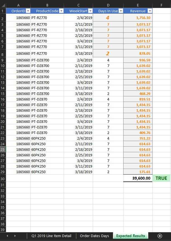Click revenue cell 878.05
This screenshot has width=171, height=241.
138,54
